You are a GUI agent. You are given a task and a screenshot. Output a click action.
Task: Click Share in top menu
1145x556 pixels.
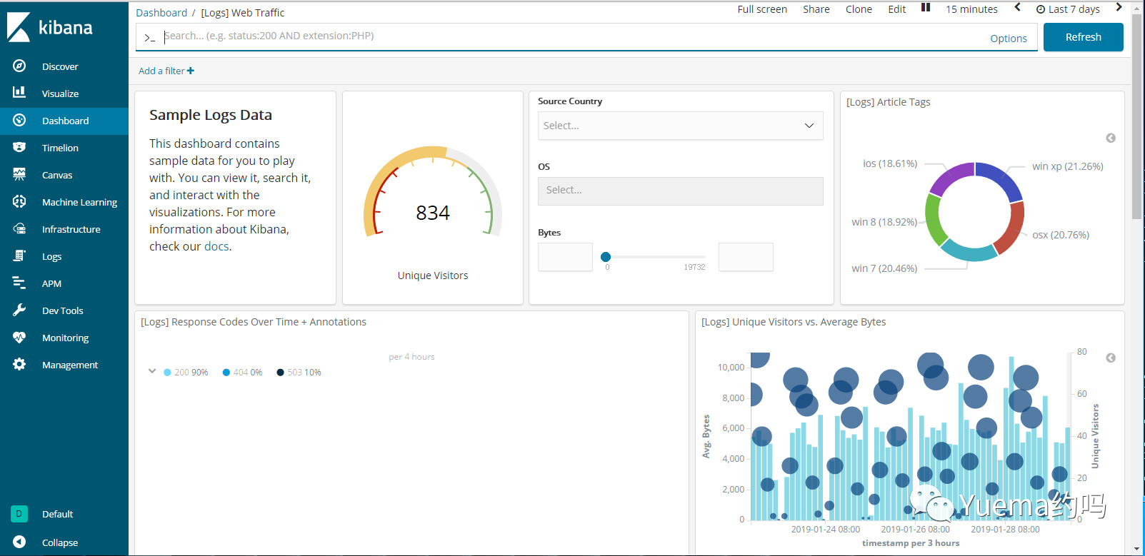816,9
